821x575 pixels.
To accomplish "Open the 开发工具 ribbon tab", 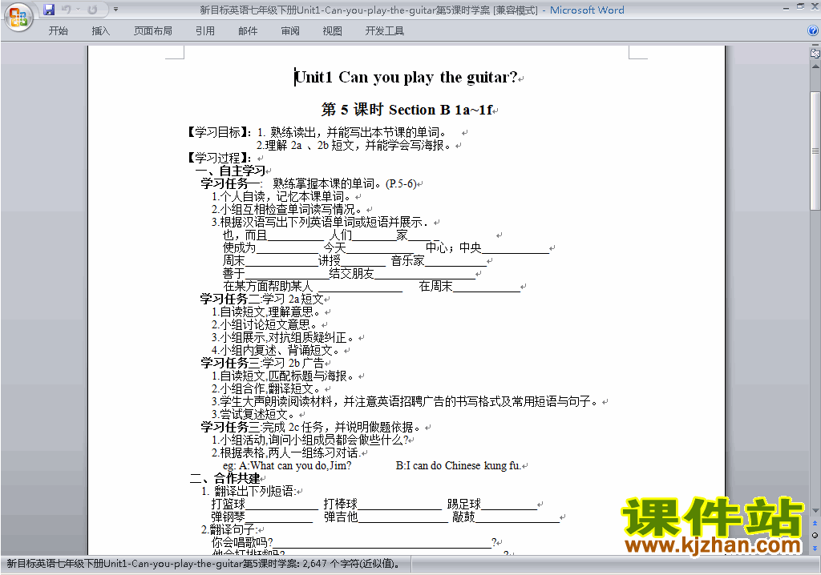I will [x=384, y=31].
